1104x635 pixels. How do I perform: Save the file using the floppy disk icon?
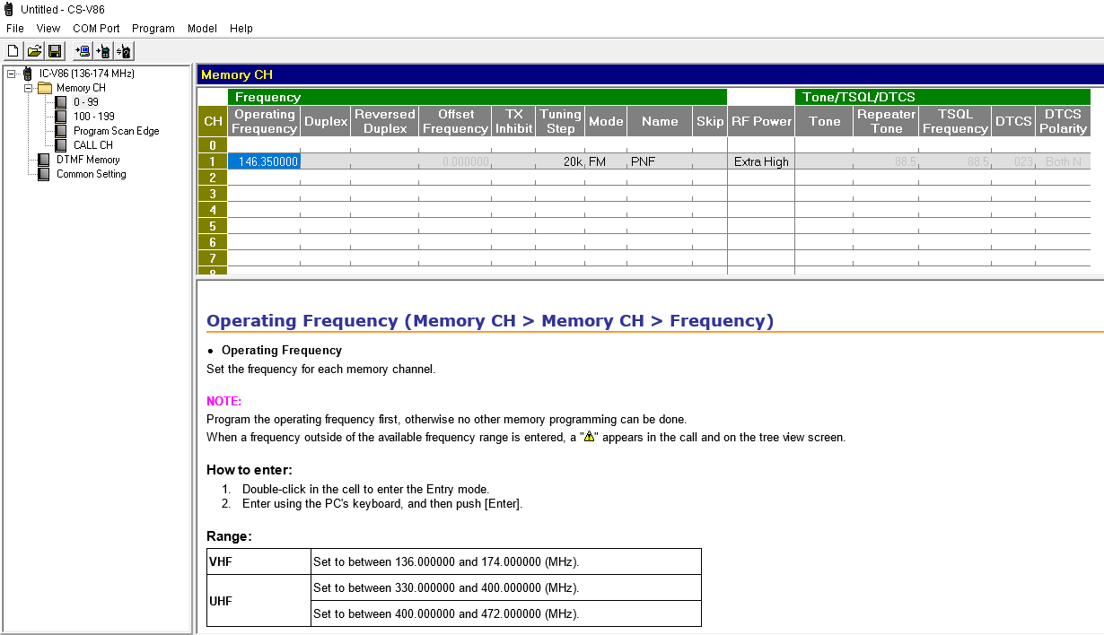[x=55, y=51]
